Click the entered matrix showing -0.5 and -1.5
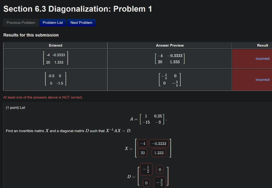The height and width of the screenshot is (188, 272). pyautogui.click(x=55, y=80)
